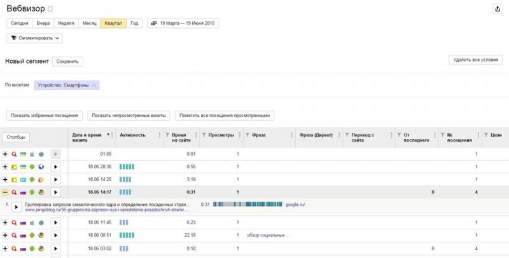The image size is (509, 258).
Task: Click the filter icon in the Цели column
Action: [x=486, y=135]
